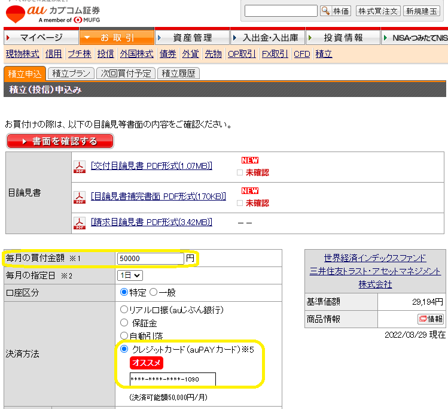Tick the 未確認 checkbox for 交付目論見書

240,172
